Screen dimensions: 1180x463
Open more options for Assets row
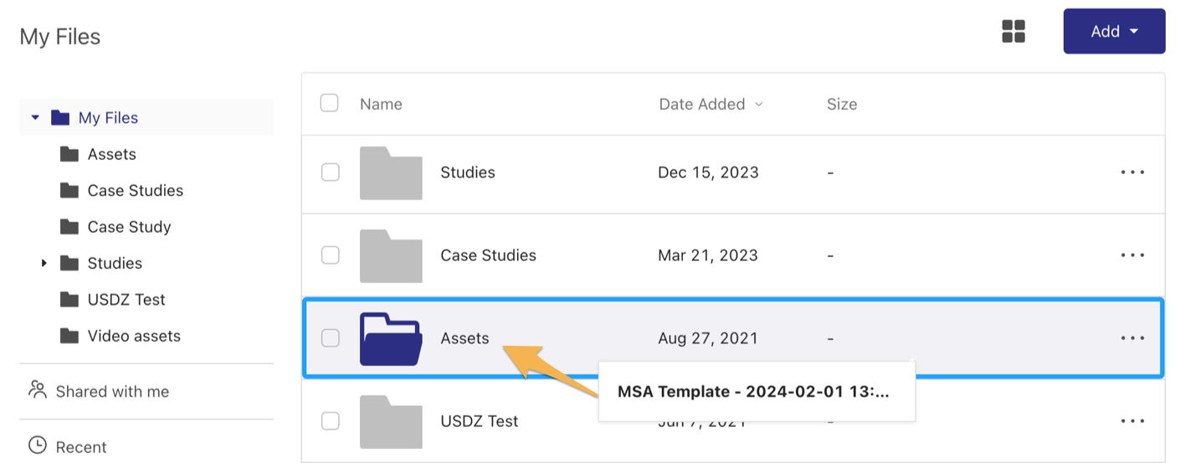[1132, 338]
